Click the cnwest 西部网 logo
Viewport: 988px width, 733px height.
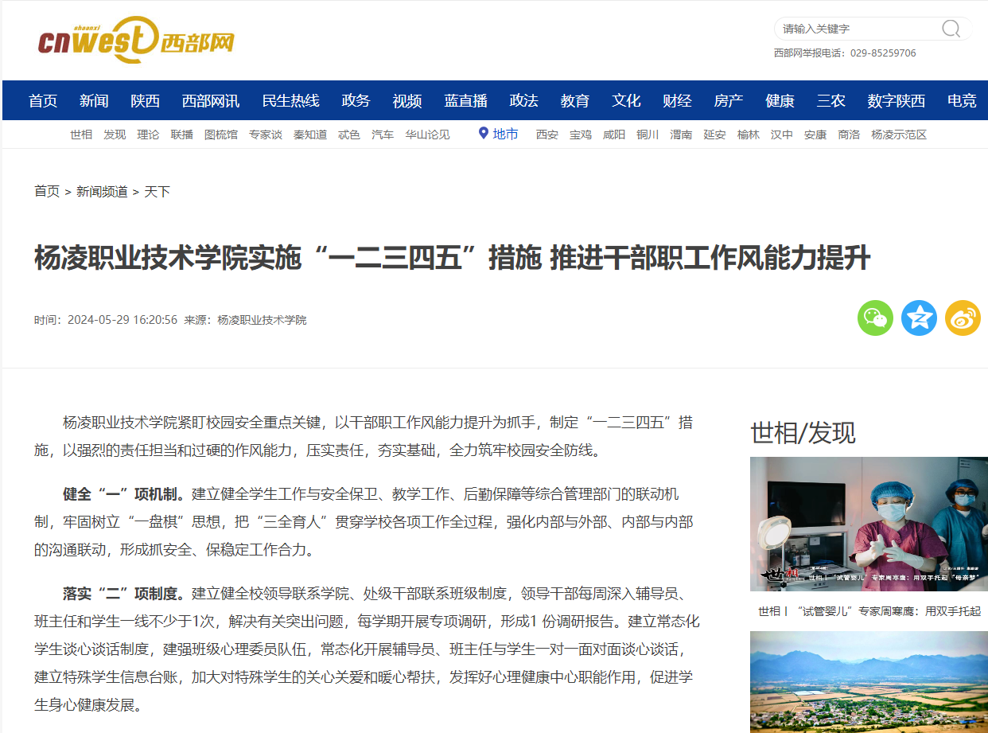(137, 41)
